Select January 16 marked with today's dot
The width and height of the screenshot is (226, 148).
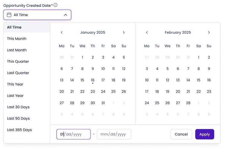(93, 80)
